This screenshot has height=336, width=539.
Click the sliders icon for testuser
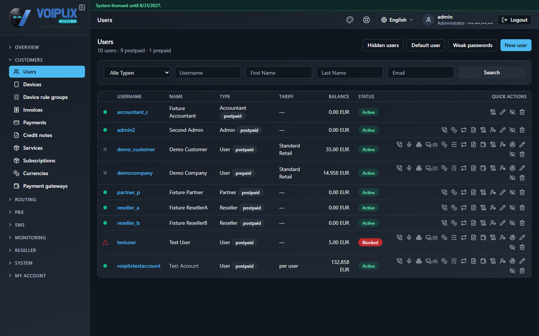tap(454, 237)
